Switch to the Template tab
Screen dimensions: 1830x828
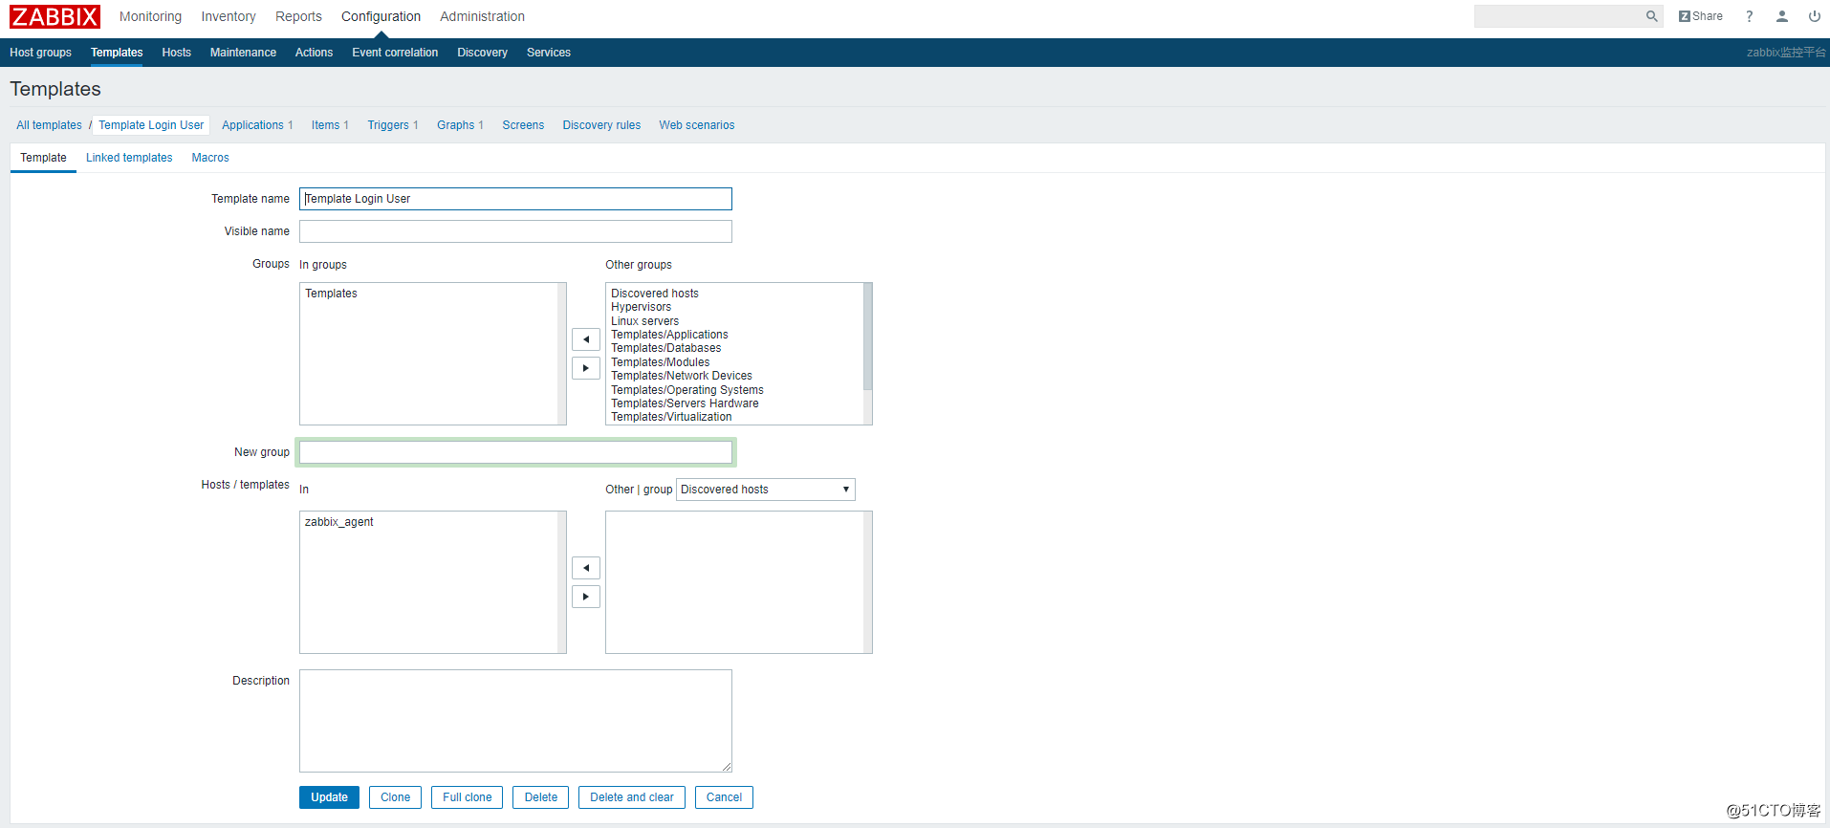click(43, 158)
